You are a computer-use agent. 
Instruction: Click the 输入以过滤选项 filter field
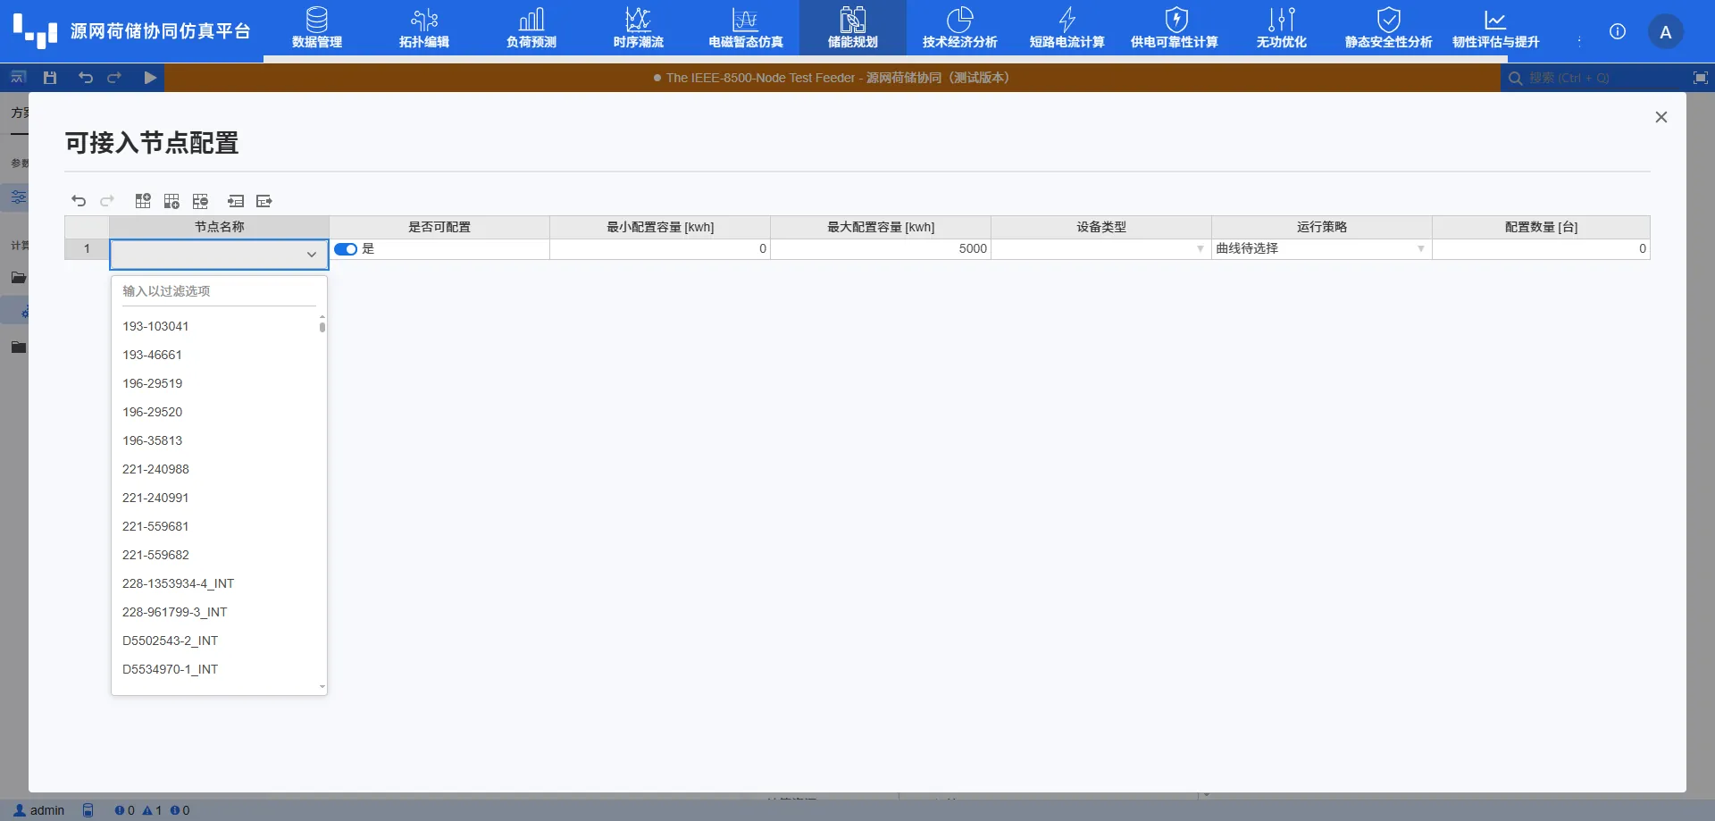pyautogui.click(x=219, y=291)
